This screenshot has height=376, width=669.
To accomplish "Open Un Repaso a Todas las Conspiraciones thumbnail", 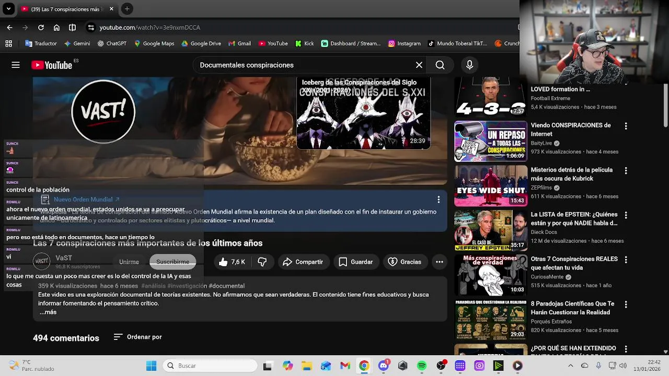I will [x=491, y=141].
